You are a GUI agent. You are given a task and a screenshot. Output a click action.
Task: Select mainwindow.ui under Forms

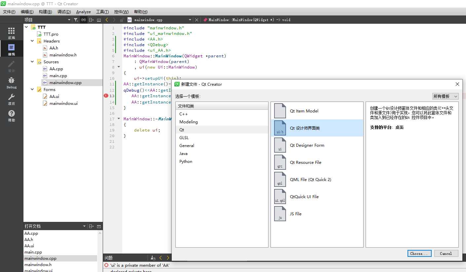(x=63, y=103)
